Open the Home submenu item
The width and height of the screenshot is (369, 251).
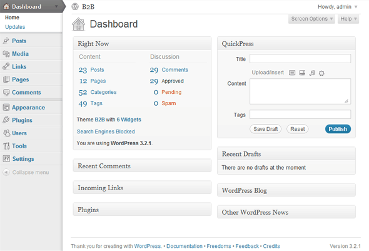(x=13, y=18)
